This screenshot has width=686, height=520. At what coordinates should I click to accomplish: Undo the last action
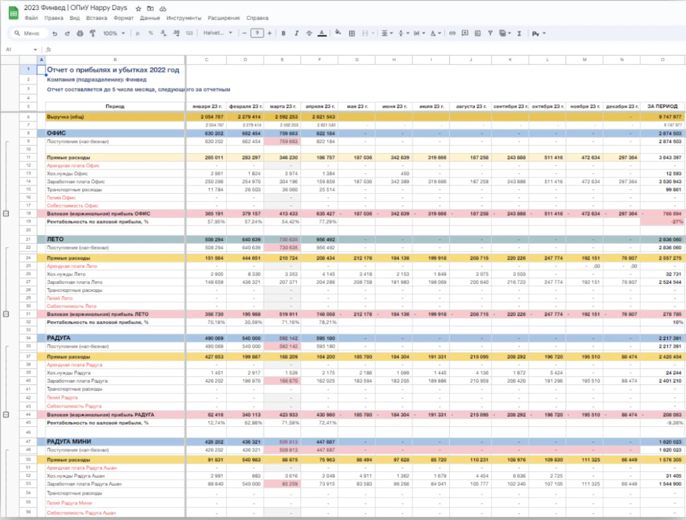tap(54, 33)
